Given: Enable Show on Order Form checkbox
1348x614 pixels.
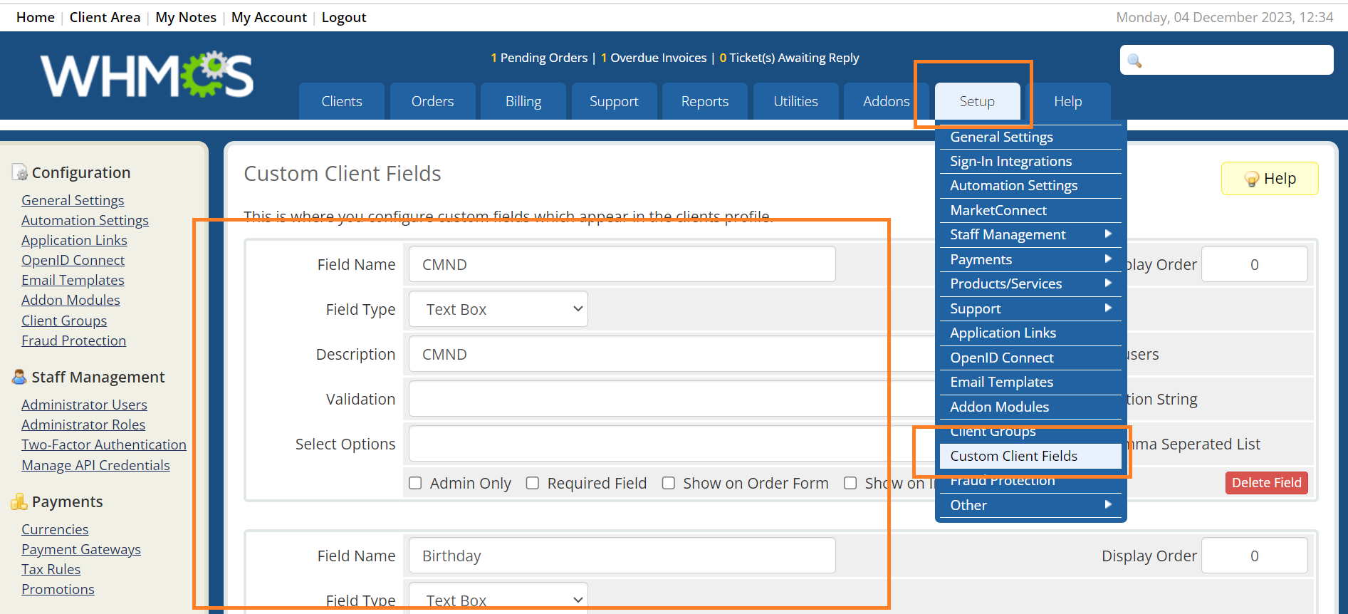Looking at the screenshot, I should tap(669, 483).
